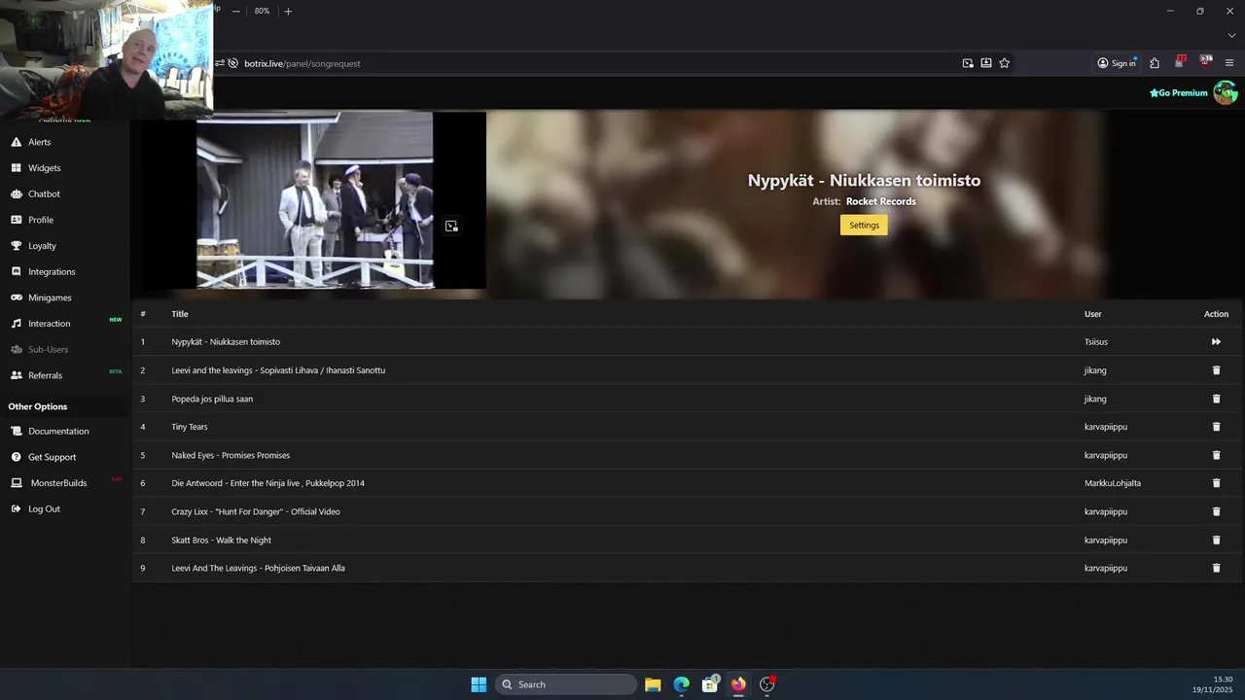Click the install/download page icon in address bar
Screen dimensions: 1245x700
coord(986,63)
